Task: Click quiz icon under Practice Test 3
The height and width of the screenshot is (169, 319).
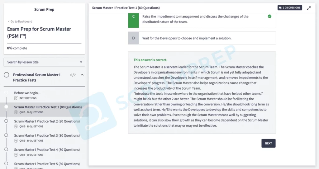Action: click(x=16, y=141)
